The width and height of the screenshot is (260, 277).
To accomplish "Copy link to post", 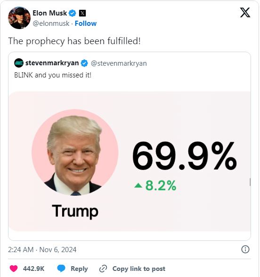I will pyautogui.click(x=132, y=269).
